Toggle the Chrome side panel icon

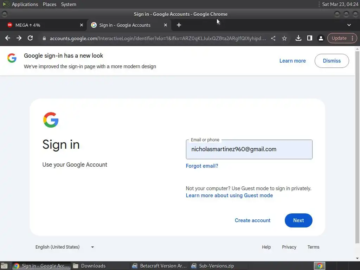(x=309, y=38)
